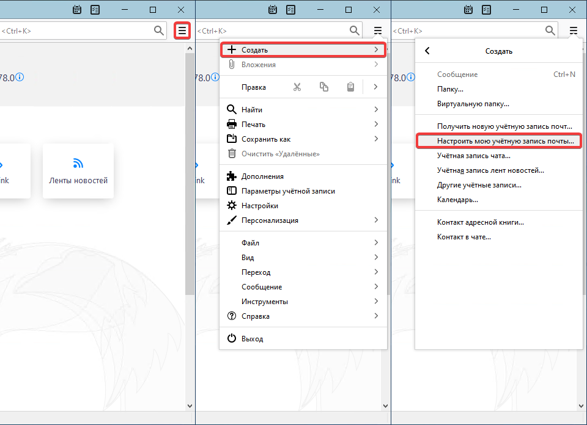This screenshot has height=425, width=587.
Task: Click the RSS icon on the Ленты новостей card
Action: pyautogui.click(x=78, y=164)
